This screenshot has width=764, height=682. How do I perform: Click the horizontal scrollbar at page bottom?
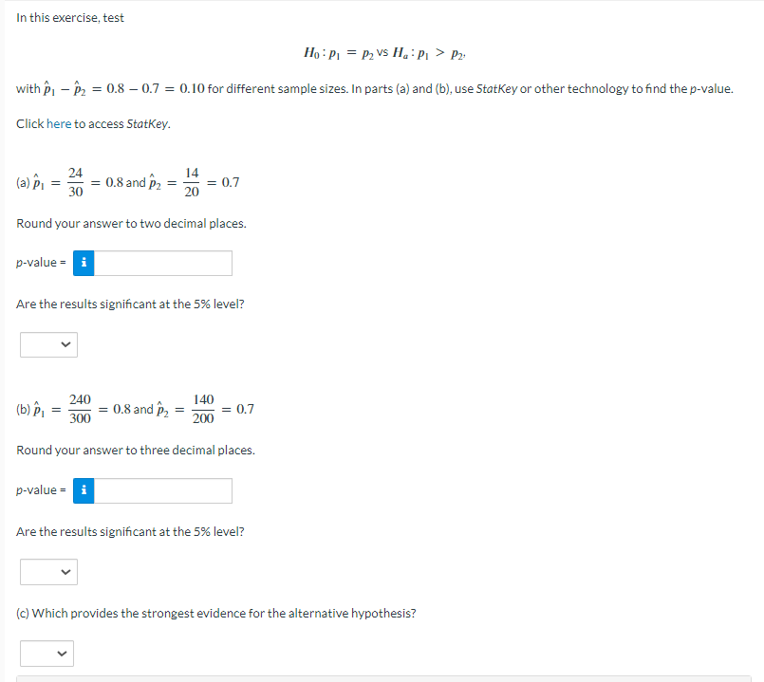click(x=380, y=677)
